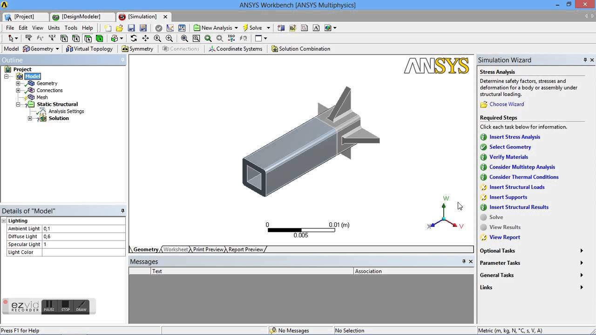Select Analysis Settings in the outline tree
Image resolution: width=596 pixels, height=335 pixels.
pyautogui.click(x=66, y=112)
